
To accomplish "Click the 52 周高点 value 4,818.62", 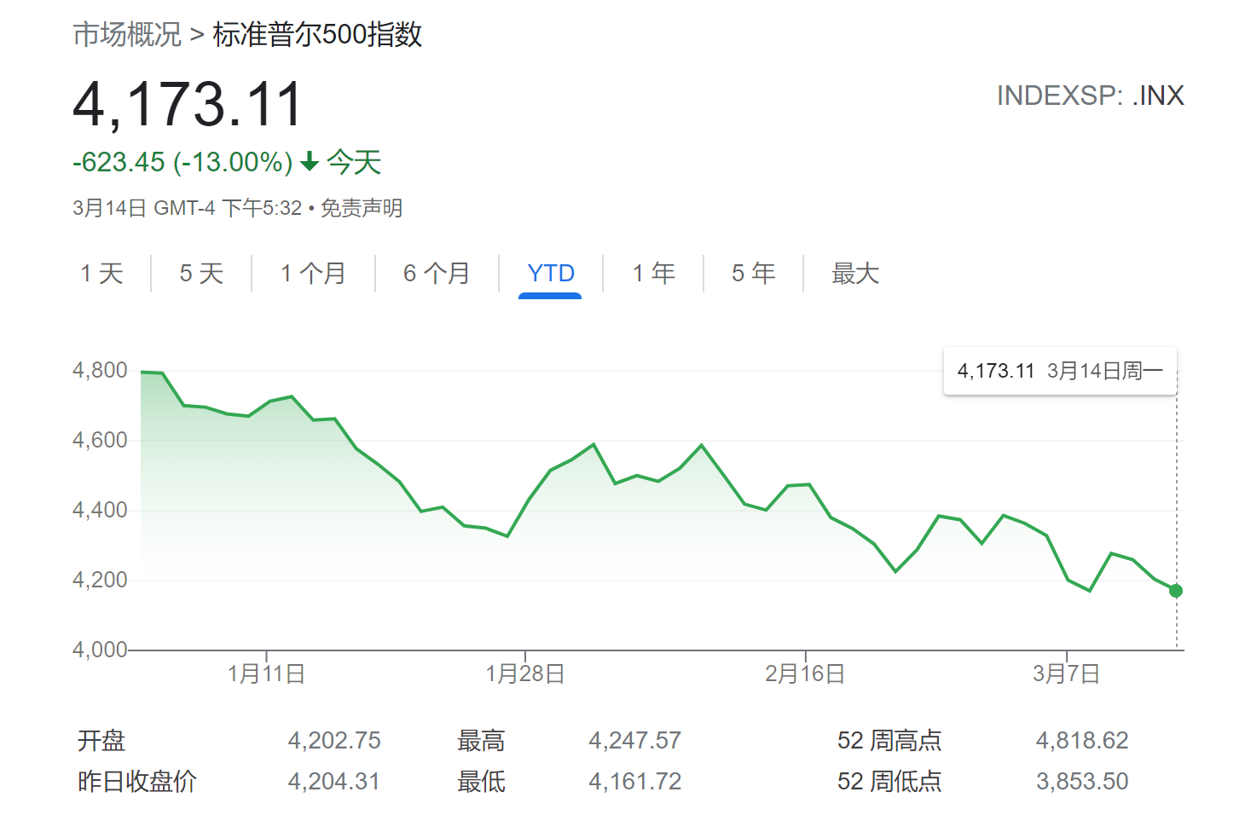I will 1082,740.
